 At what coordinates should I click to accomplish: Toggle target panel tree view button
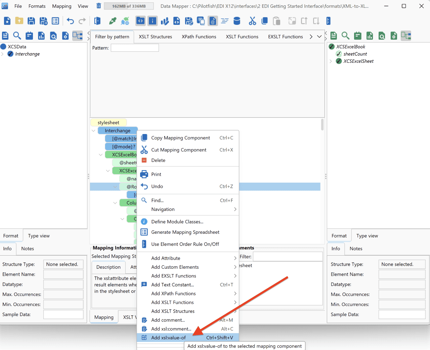tap(406, 36)
